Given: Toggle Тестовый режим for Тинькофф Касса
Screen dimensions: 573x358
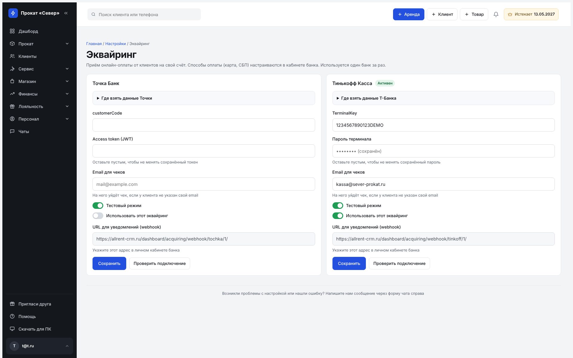Looking at the screenshot, I should [x=338, y=206].
